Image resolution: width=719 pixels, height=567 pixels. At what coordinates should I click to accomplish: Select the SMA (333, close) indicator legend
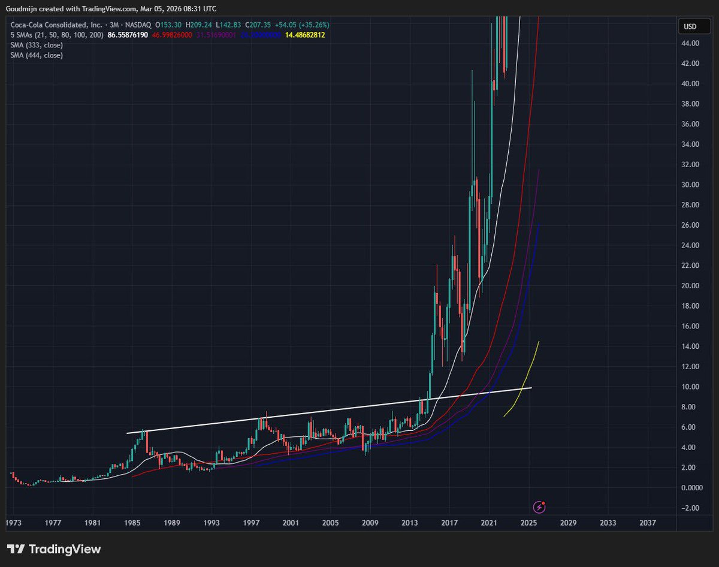click(x=36, y=45)
